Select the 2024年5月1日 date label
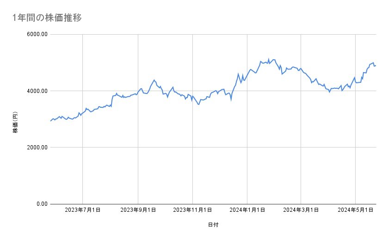 355,210
